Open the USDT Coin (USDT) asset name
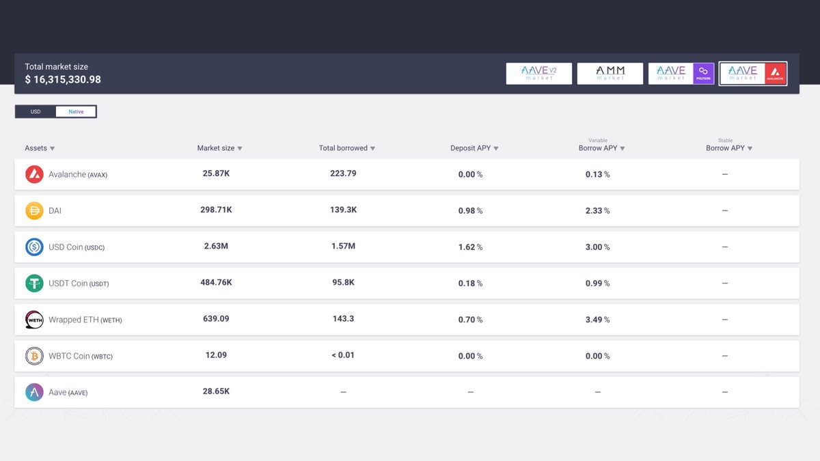The height and width of the screenshot is (461, 820). [79, 283]
